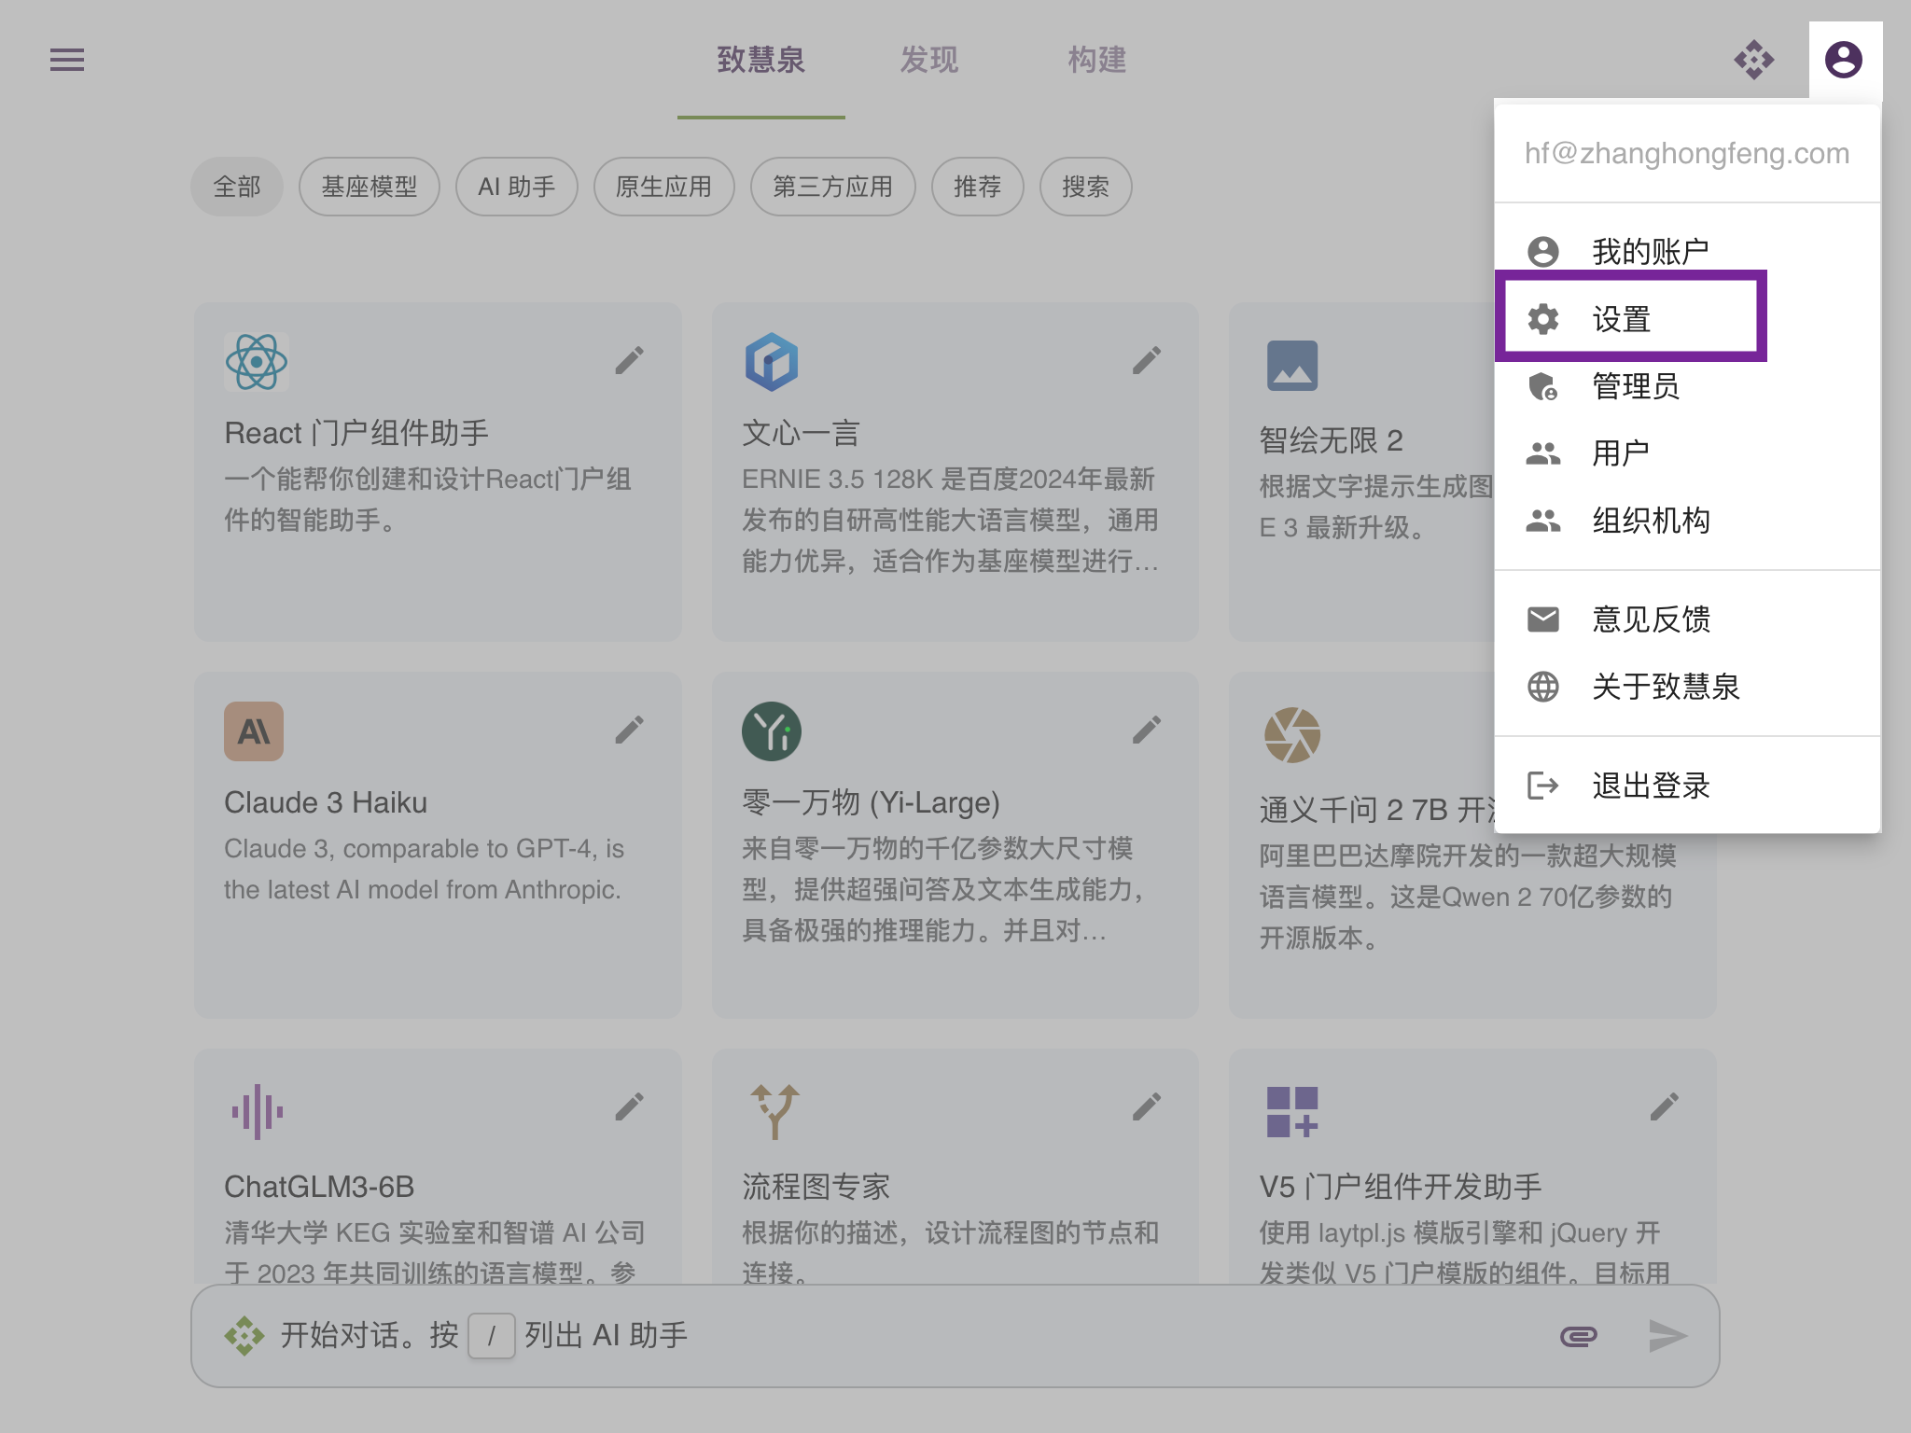
Task: Click the 通义千问 aperture icon
Action: [x=1292, y=735]
